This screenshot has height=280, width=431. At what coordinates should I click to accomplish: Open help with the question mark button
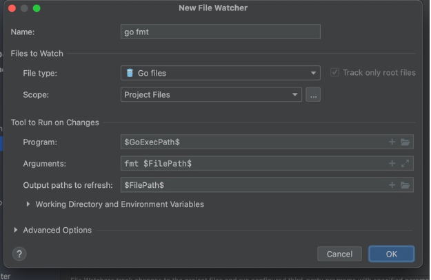coord(20,254)
